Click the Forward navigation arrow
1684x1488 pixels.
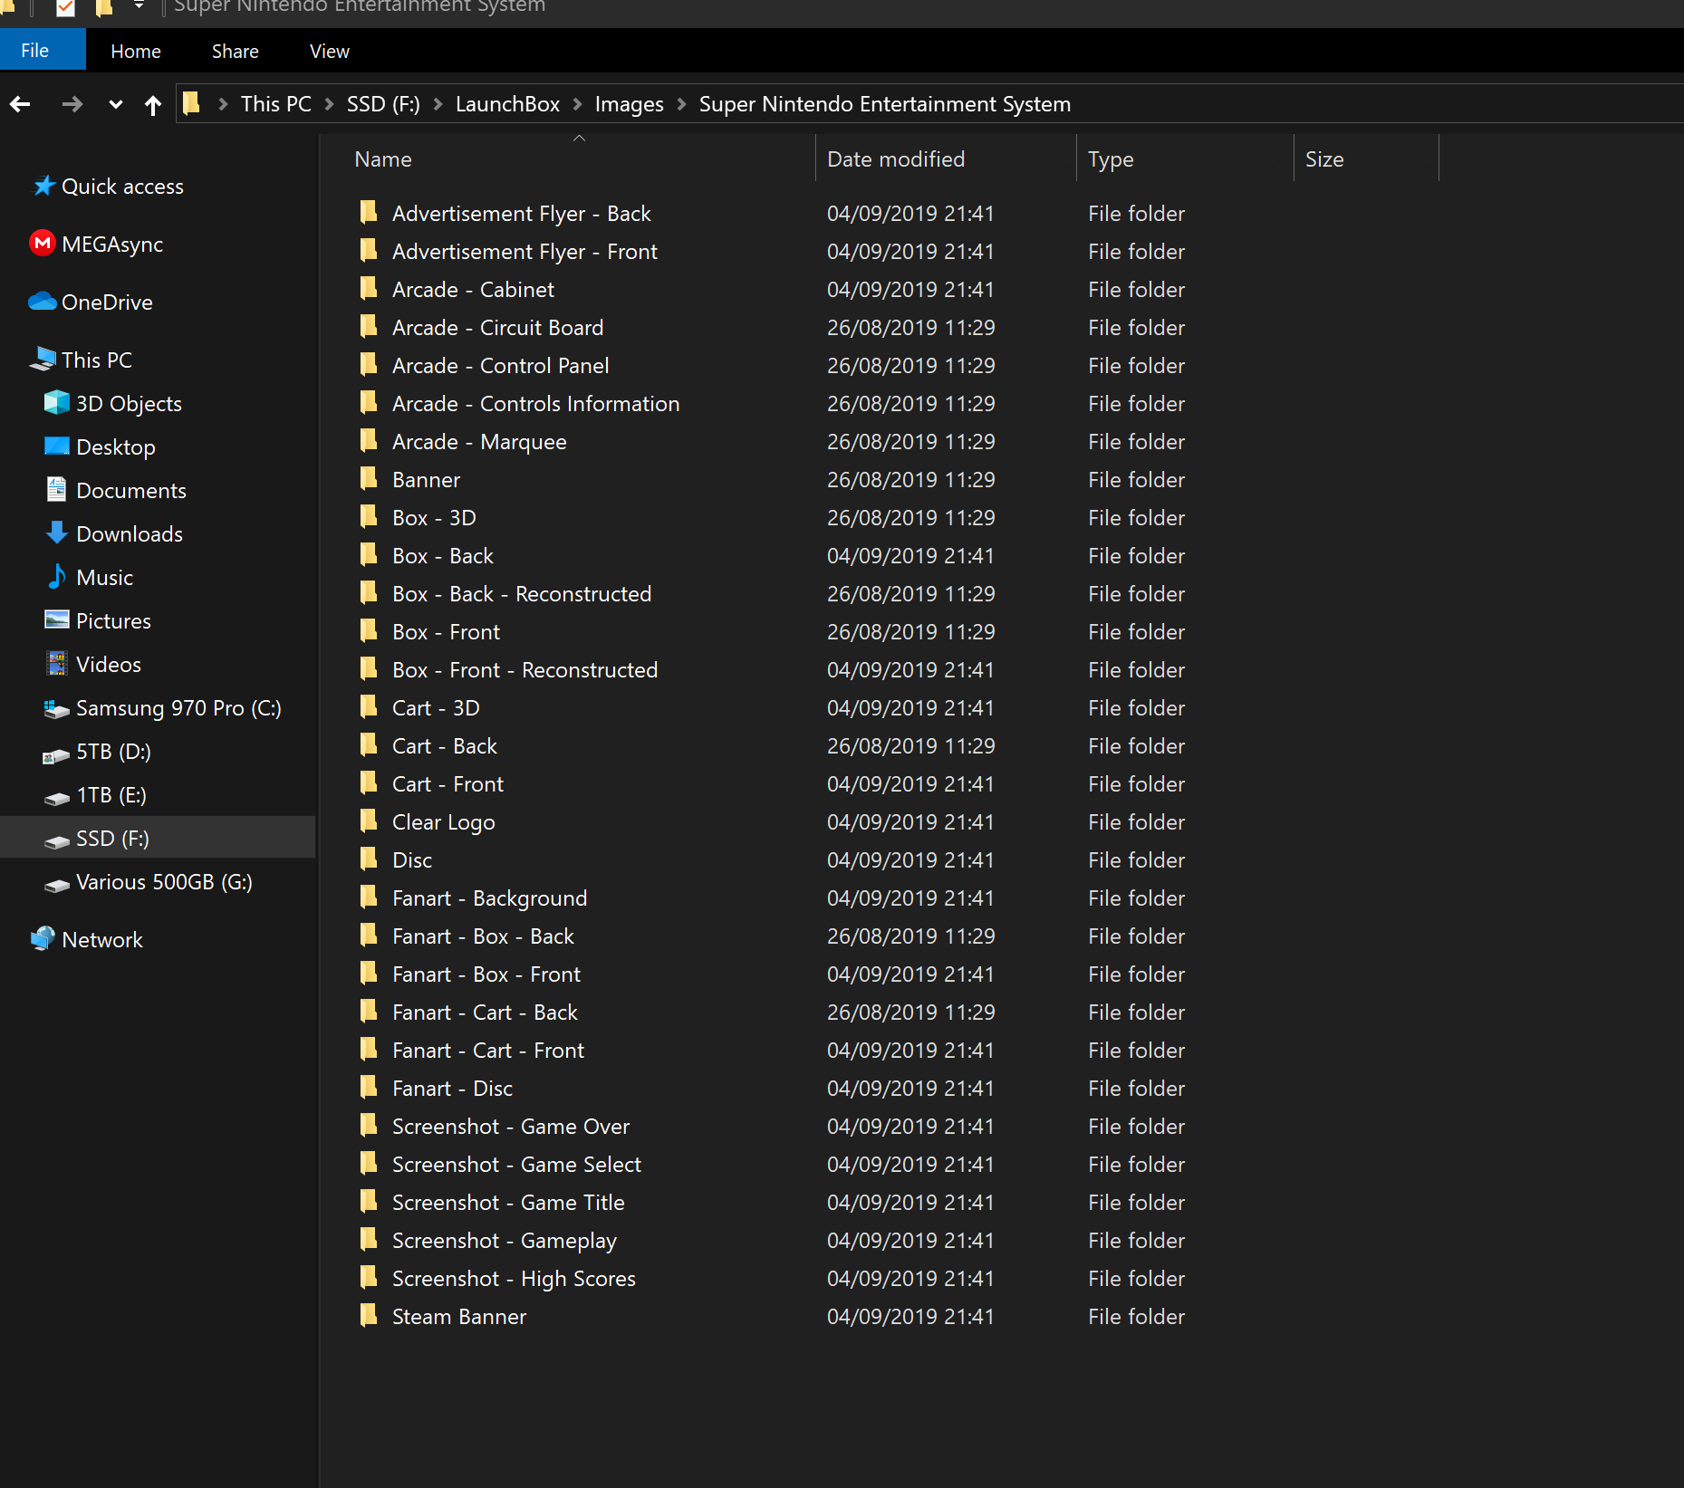click(72, 104)
